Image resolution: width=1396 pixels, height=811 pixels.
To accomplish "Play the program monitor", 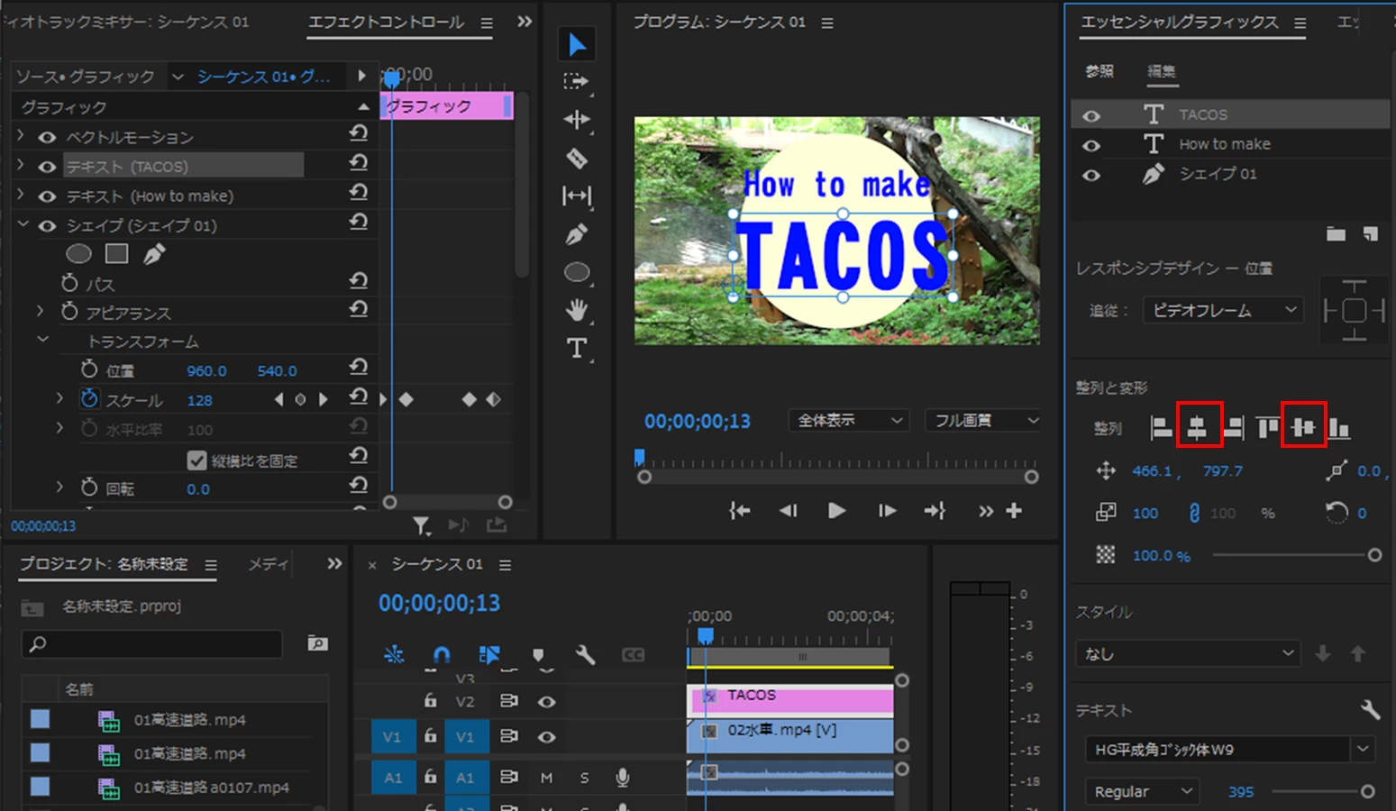I will [x=836, y=511].
